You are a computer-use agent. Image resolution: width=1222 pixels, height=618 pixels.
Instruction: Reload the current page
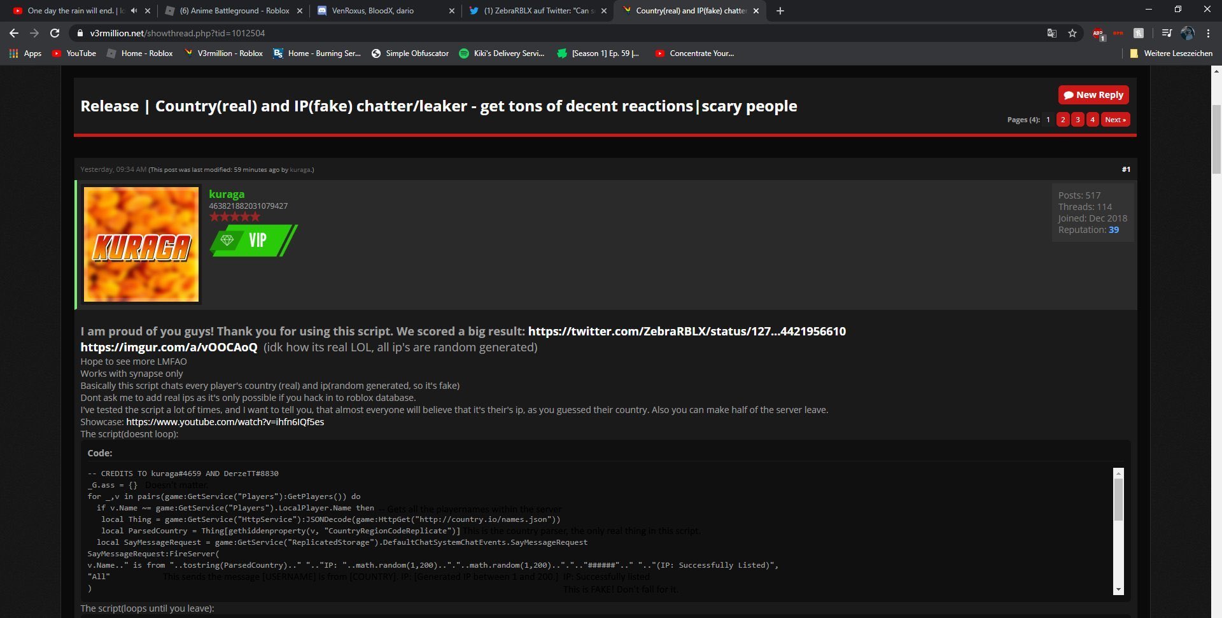pyautogui.click(x=55, y=33)
